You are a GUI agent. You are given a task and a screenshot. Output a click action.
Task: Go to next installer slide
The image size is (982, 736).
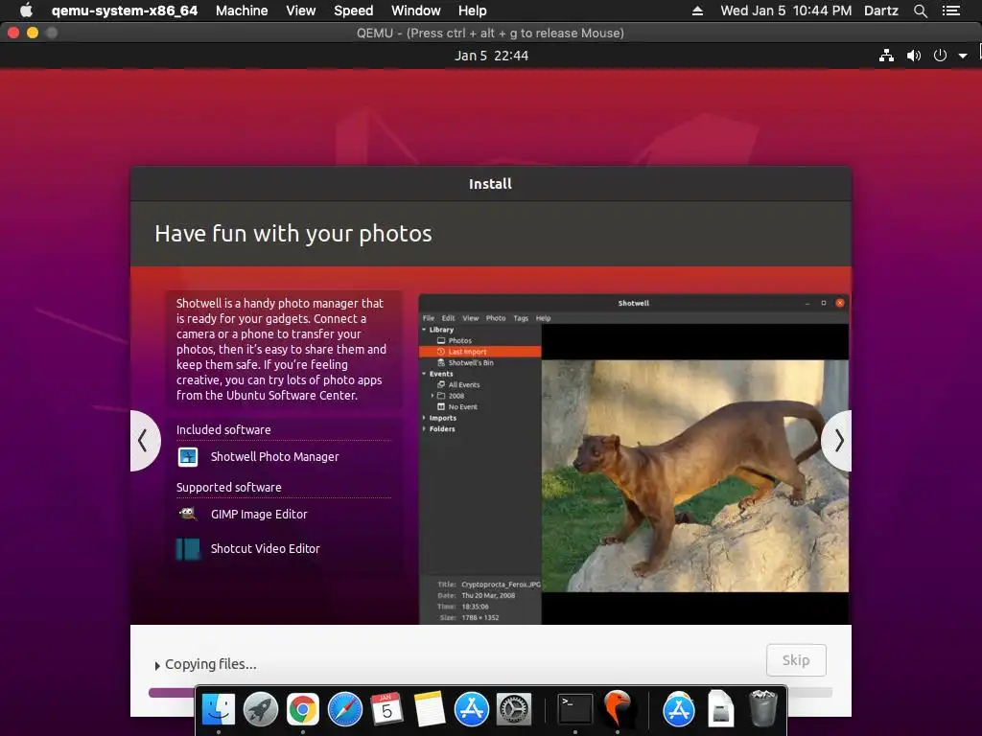pyautogui.click(x=837, y=441)
